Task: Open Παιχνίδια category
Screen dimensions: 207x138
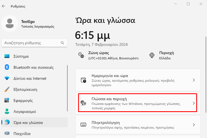Action: [34, 134]
